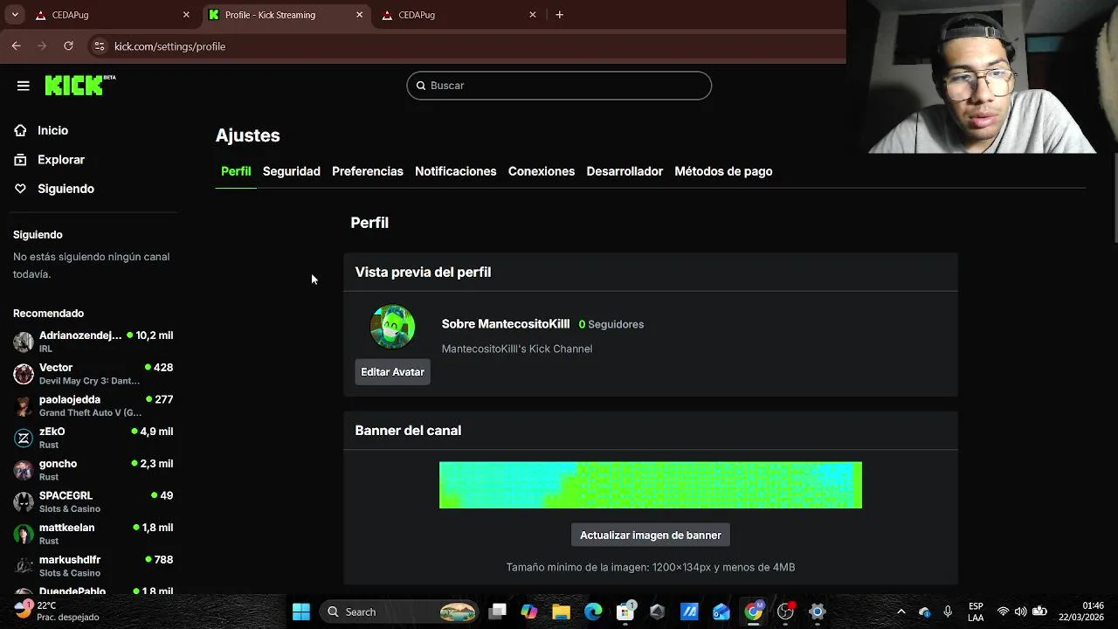The image size is (1118, 629).
Task: Open paolaojedda recommended channel
Action: pyautogui.click(x=93, y=405)
